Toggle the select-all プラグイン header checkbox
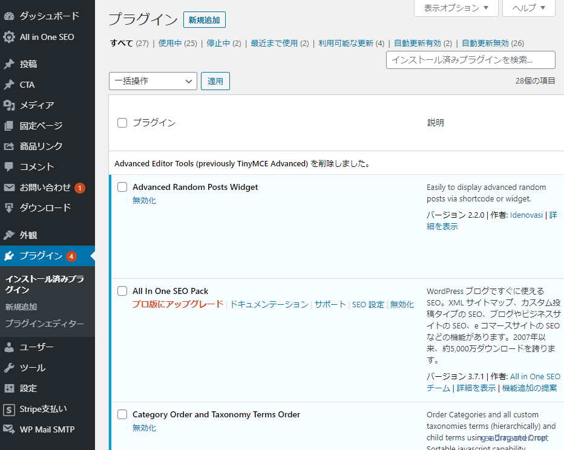The image size is (564, 450). [122, 123]
